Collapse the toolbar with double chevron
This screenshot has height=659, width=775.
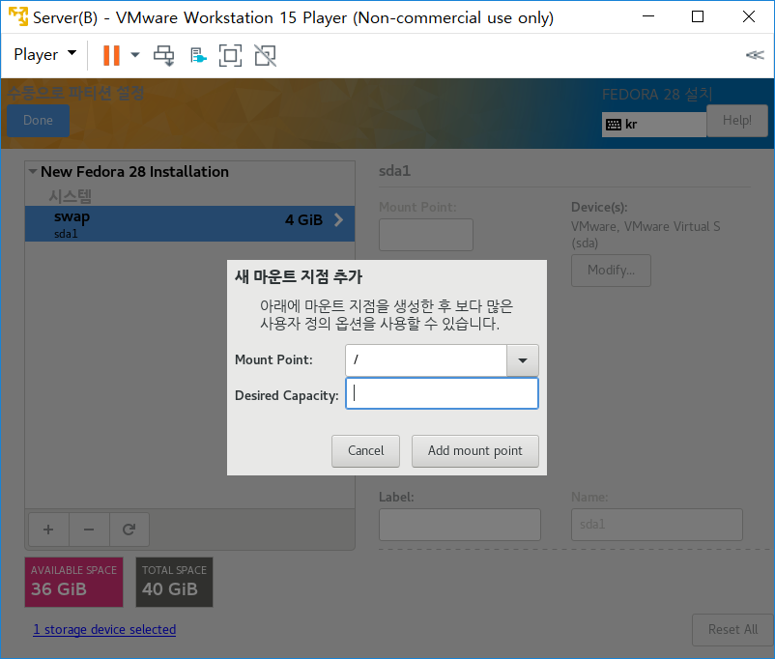coord(755,55)
